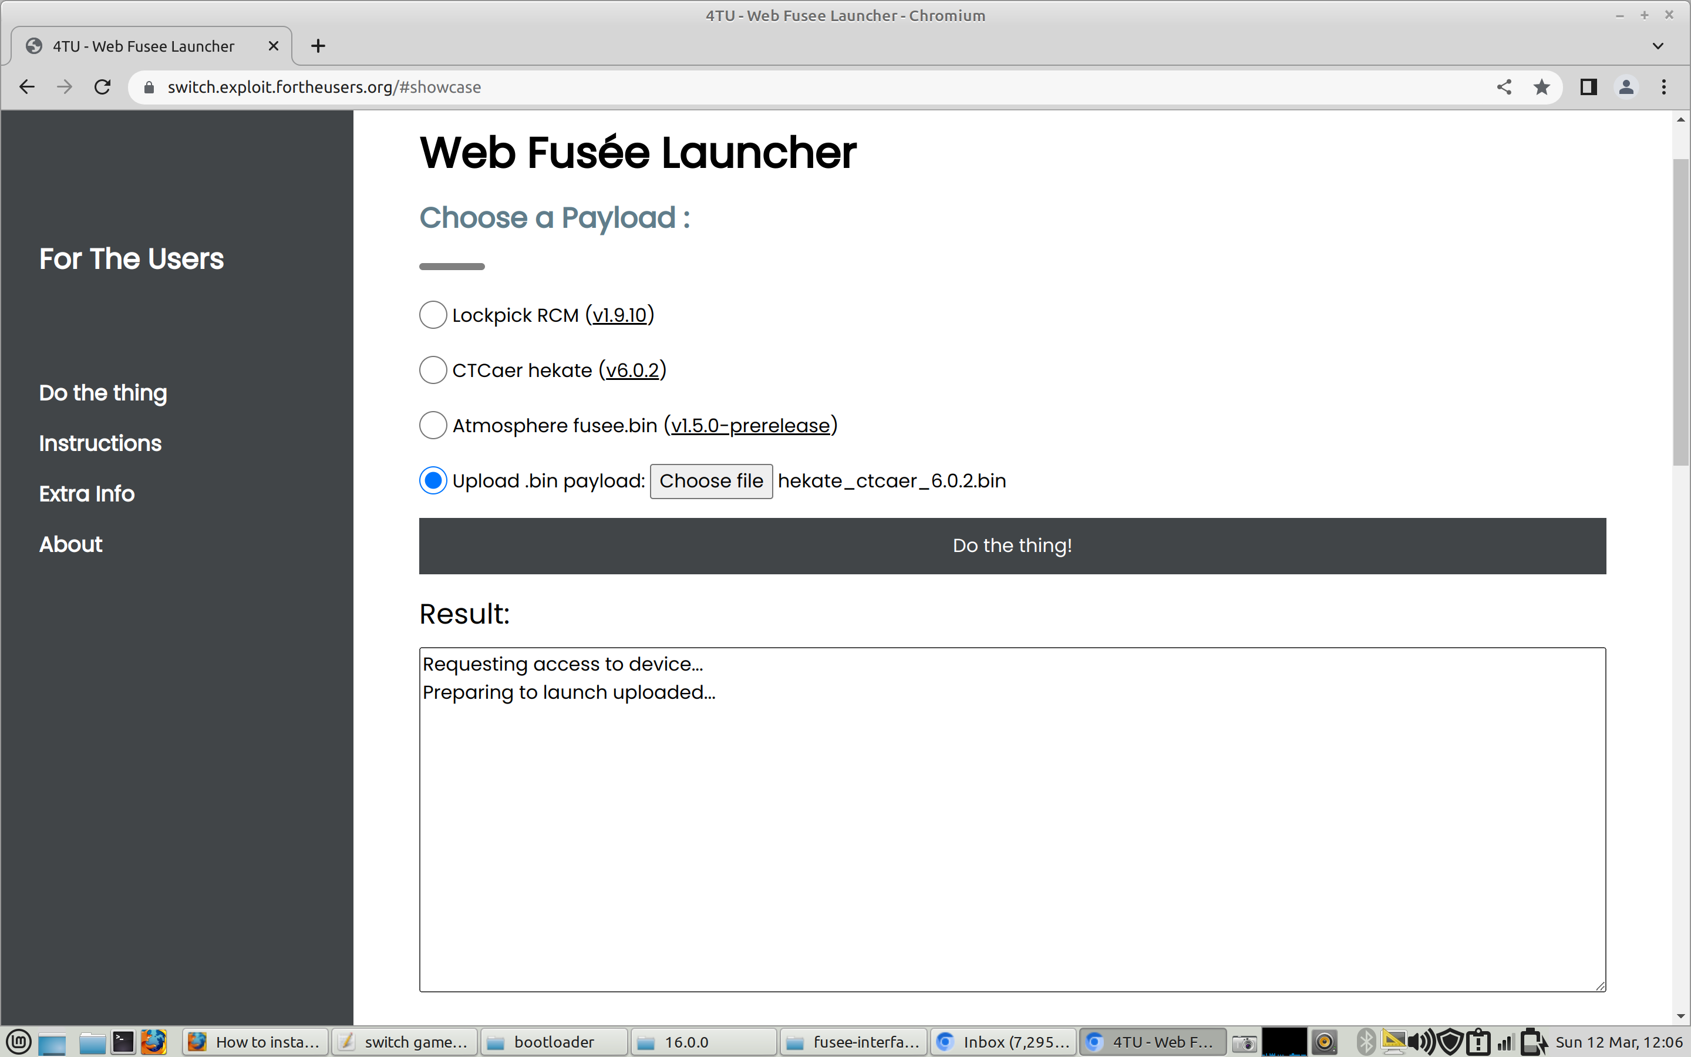Navigate to Extra Info in the sidebar
This screenshot has width=1691, height=1057.
click(87, 493)
